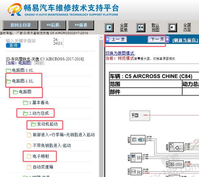Click component 4104 in the wiring diagram
Image resolution: width=199 pixels, height=177 pixels.
(177, 147)
